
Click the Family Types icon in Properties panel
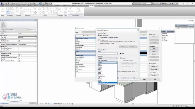point(12,12)
